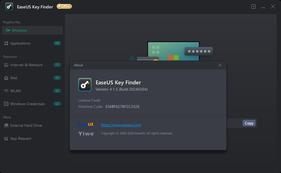The width and height of the screenshot is (281, 173).
Task: Click the green key icon beside Windows
Action: 8,30
